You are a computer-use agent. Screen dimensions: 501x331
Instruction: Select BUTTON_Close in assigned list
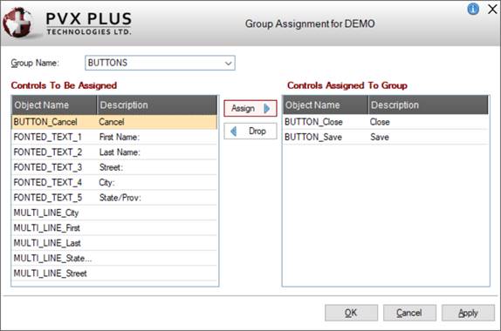click(385, 122)
